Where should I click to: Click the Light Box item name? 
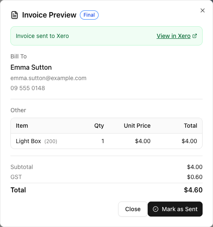point(28,141)
